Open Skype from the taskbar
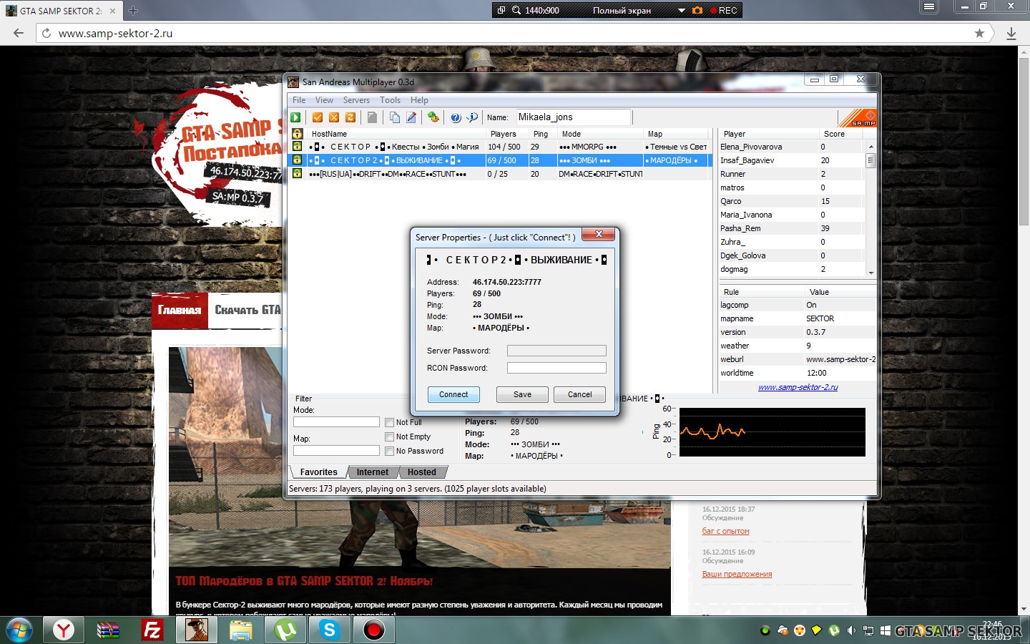The height and width of the screenshot is (644, 1030). coord(330,630)
